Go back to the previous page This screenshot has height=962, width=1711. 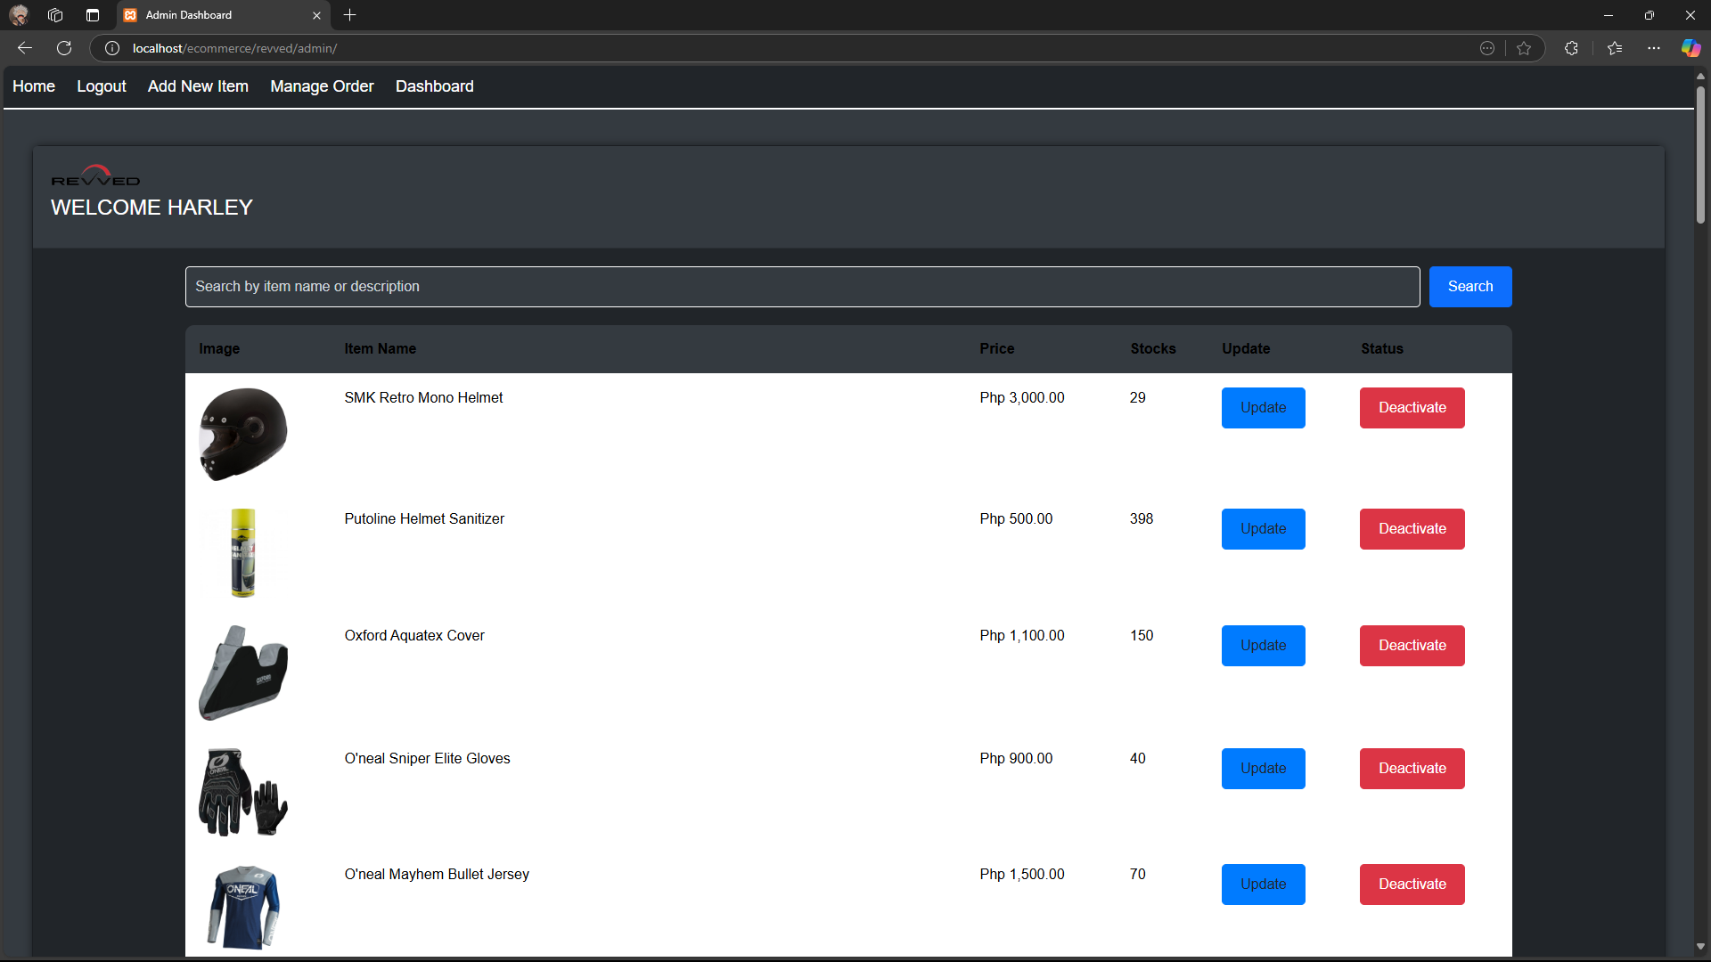click(25, 48)
